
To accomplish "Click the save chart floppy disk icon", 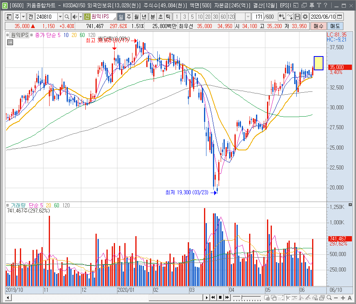I will pos(297,17).
